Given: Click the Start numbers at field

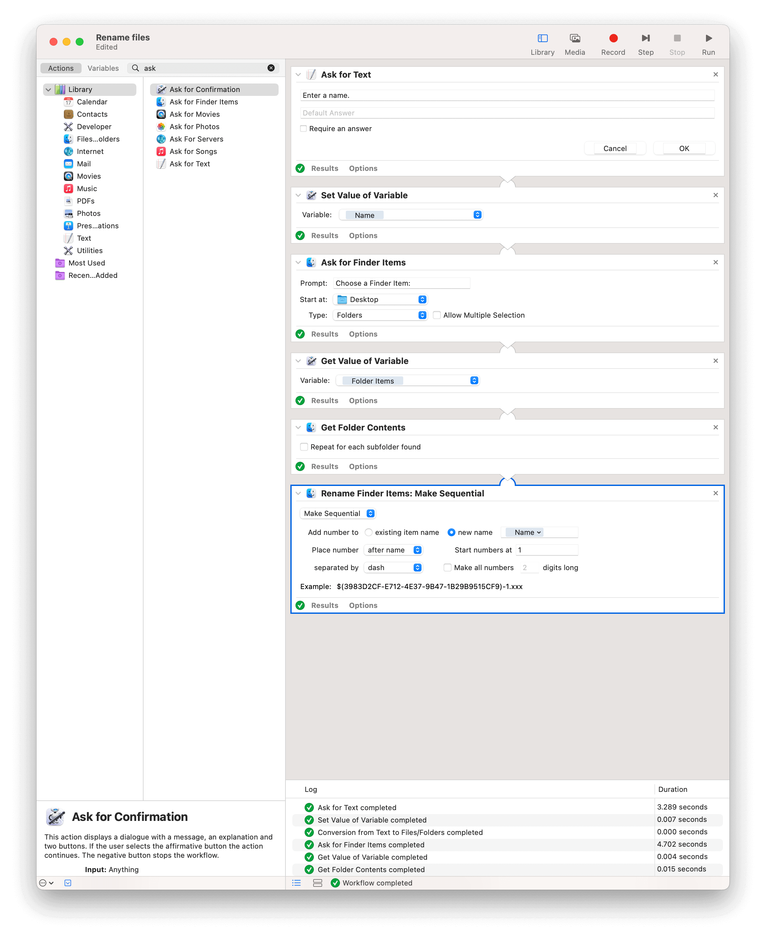Looking at the screenshot, I should coord(547,550).
